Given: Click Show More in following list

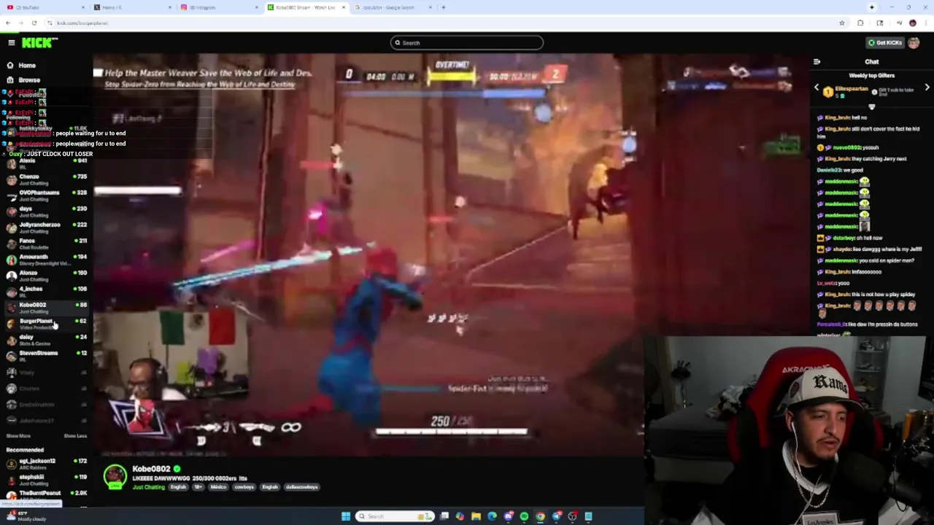Looking at the screenshot, I should 18,436.
